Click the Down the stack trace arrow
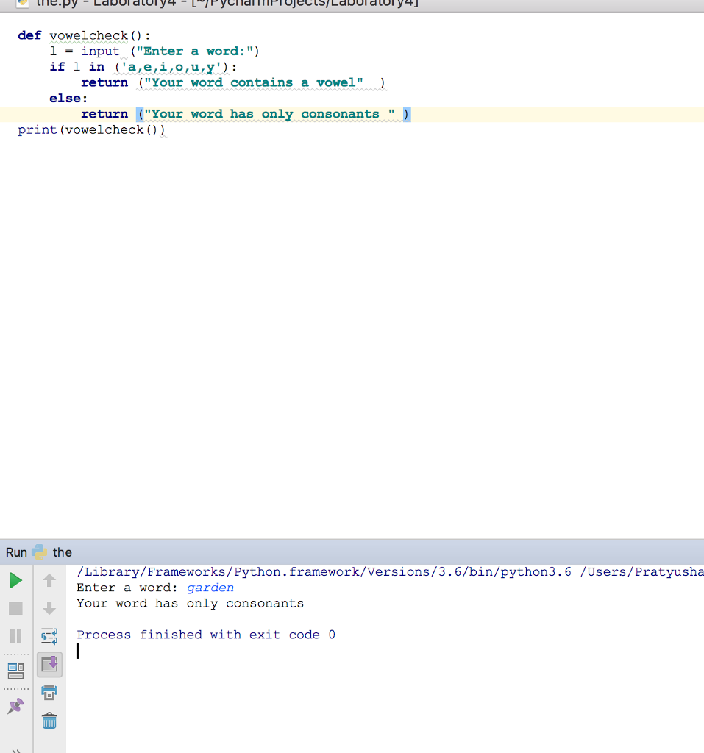This screenshot has width=704, height=753. (49, 608)
